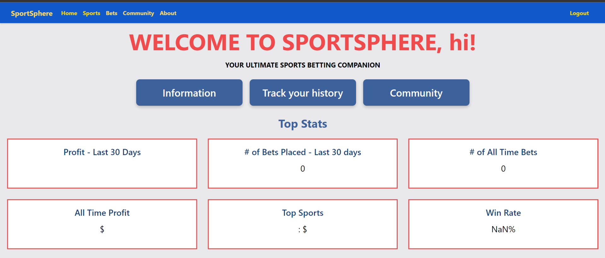Click the Logout link
The height and width of the screenshot is (258, 605).
coord(579,13)
